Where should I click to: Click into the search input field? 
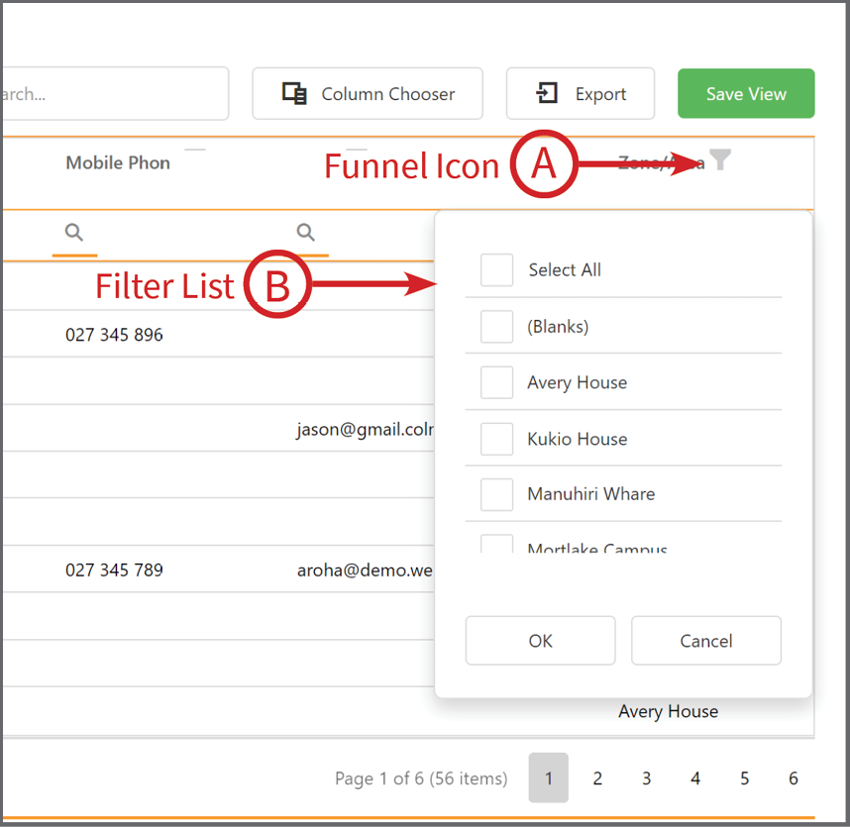coord(115,94)
